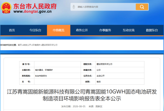164x111 pixels.
Task: Go to 环境保护 in breadcrumb
Action: pyautogui.click(x=36, y=45)
